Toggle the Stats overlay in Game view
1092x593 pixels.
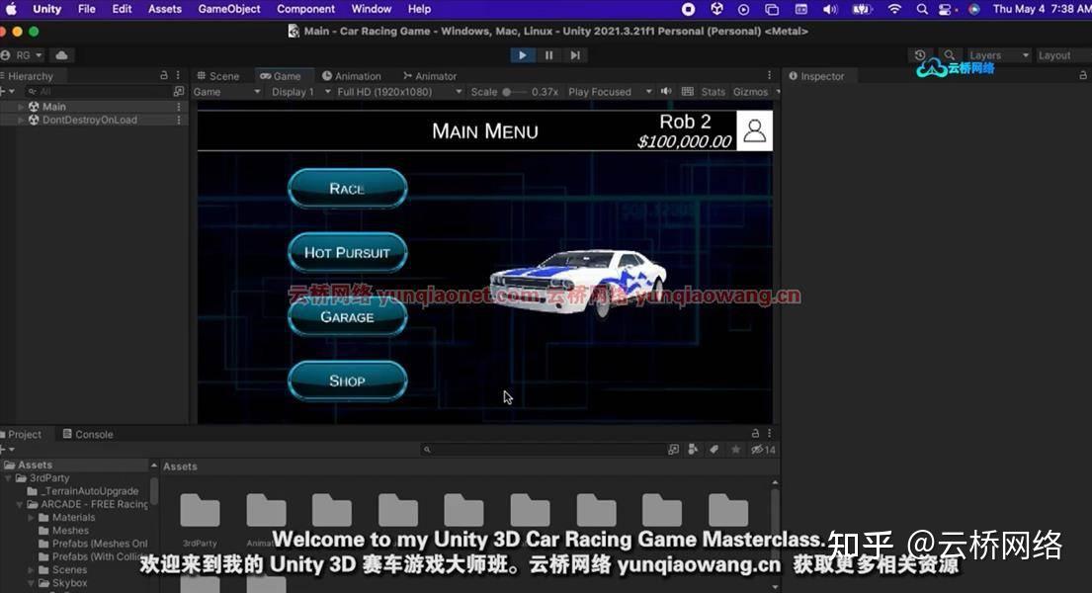[713, 91]
